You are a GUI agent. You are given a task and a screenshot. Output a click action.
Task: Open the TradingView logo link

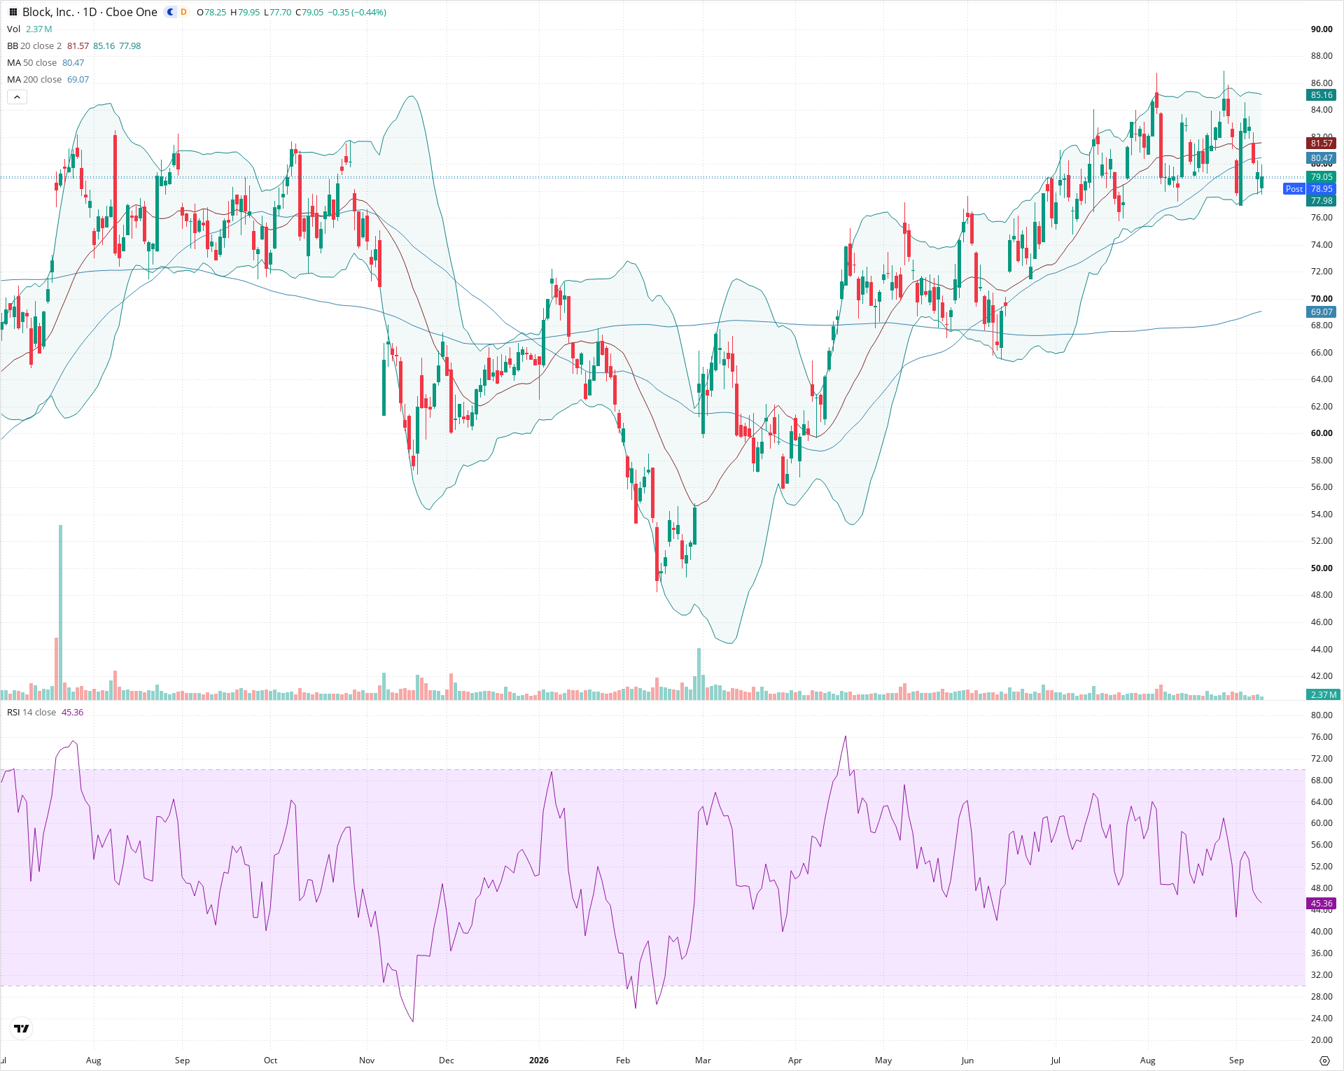[x=22, y=1028]
